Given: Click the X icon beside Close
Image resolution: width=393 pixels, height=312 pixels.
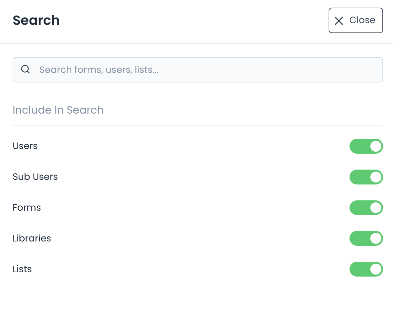Looking at the screenshot, I should tap(339, 21).
